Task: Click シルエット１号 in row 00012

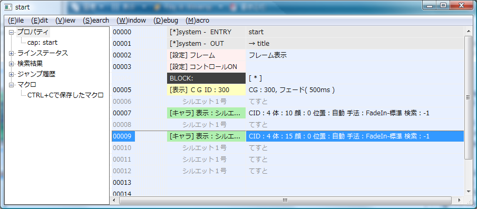Action: click(x=205, y=171)
